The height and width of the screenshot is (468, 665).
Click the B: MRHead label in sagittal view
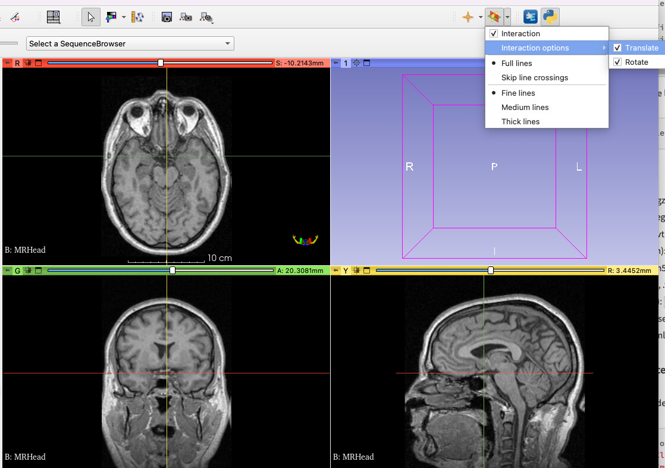click(x=353, y=457)
